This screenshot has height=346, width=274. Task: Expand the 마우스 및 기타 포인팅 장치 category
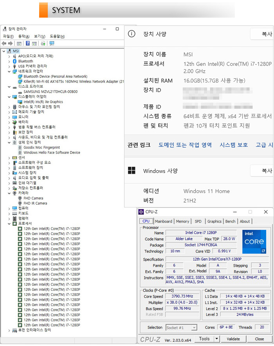(9, 107)
